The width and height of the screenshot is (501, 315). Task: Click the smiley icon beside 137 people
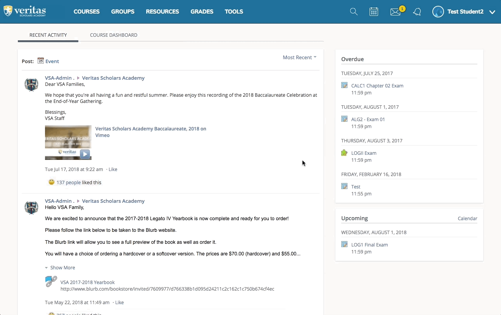click(x=52, y=182)
